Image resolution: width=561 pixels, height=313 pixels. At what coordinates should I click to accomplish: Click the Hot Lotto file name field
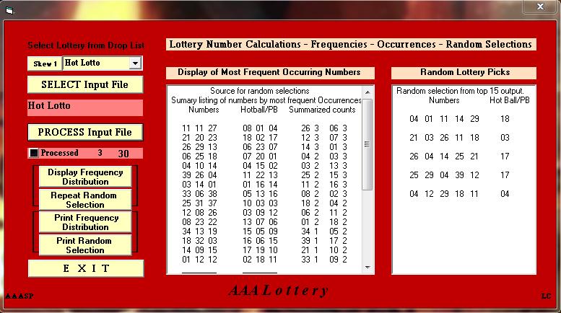85,107
